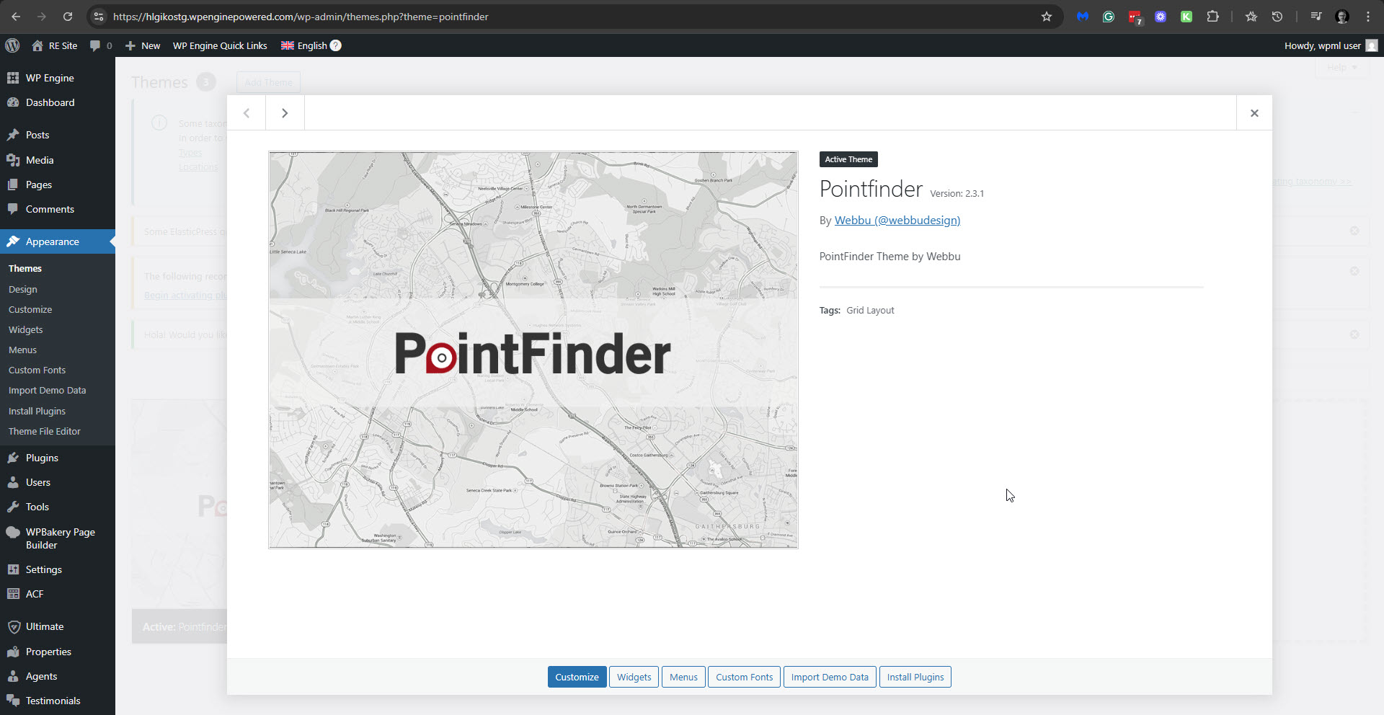Click the Users icon in sidebar
This screenshot has height=715, width=1384.
coord(13,482)
